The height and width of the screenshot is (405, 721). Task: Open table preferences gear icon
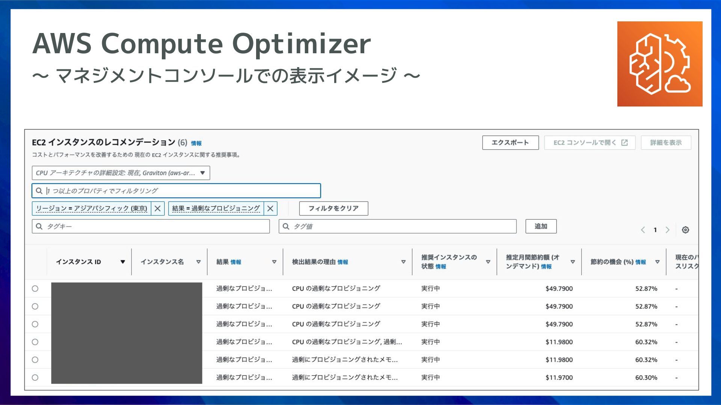point(685,230)
